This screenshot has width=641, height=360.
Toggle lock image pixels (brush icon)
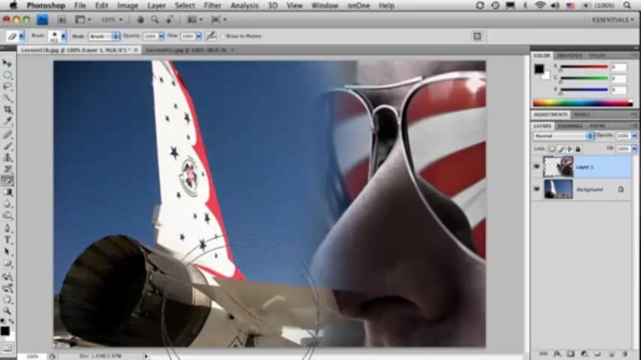click(560, 148)
